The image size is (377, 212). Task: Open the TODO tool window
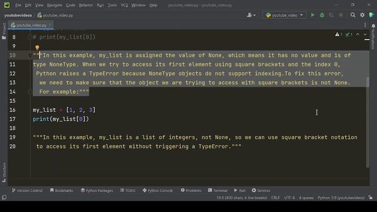[x=128, y=190]
